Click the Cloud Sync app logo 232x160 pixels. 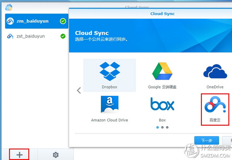[x=9, y=7]
